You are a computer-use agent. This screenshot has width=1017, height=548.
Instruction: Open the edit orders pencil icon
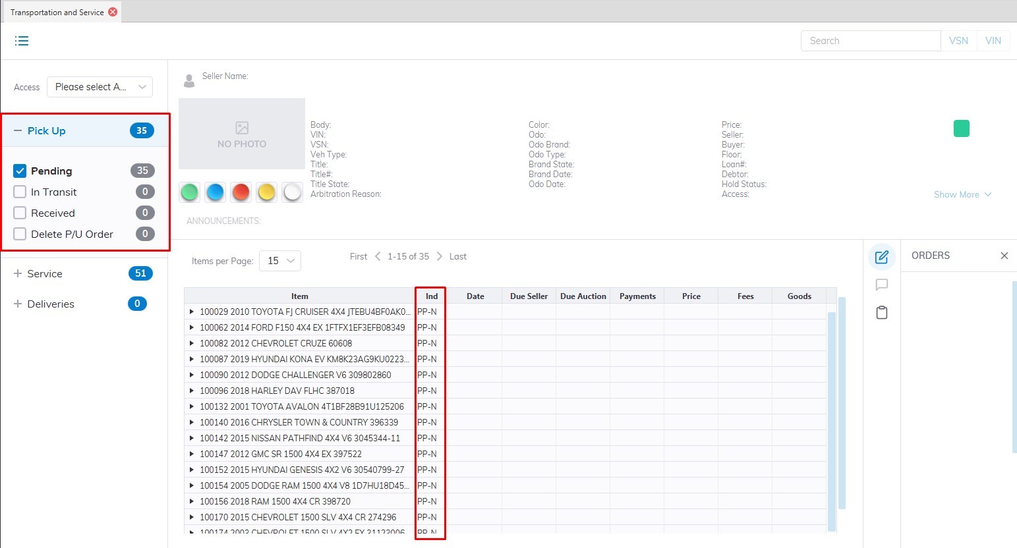click(x=881, y=257)
